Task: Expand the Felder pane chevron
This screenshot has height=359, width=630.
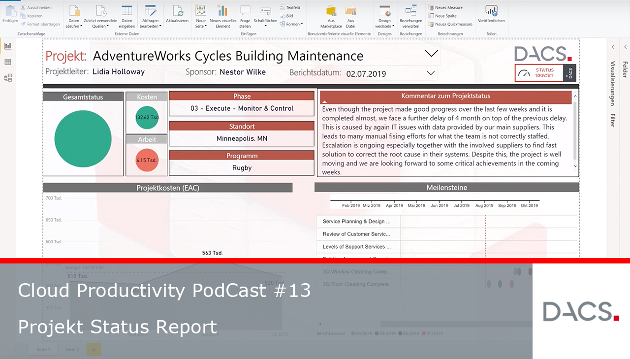Action: pos(626,47)
